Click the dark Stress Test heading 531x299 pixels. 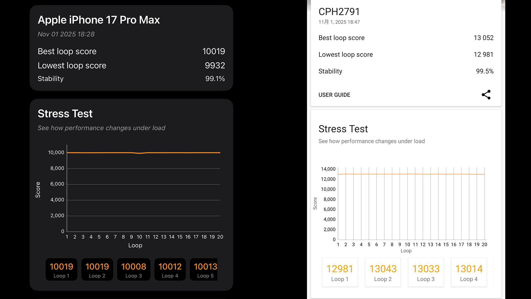coord(65,114)
